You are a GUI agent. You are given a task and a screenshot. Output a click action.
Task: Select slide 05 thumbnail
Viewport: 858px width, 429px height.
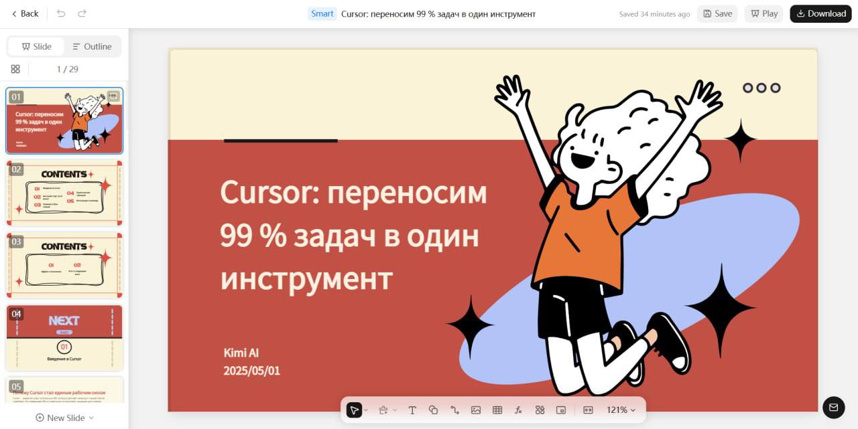click(64, 390)
